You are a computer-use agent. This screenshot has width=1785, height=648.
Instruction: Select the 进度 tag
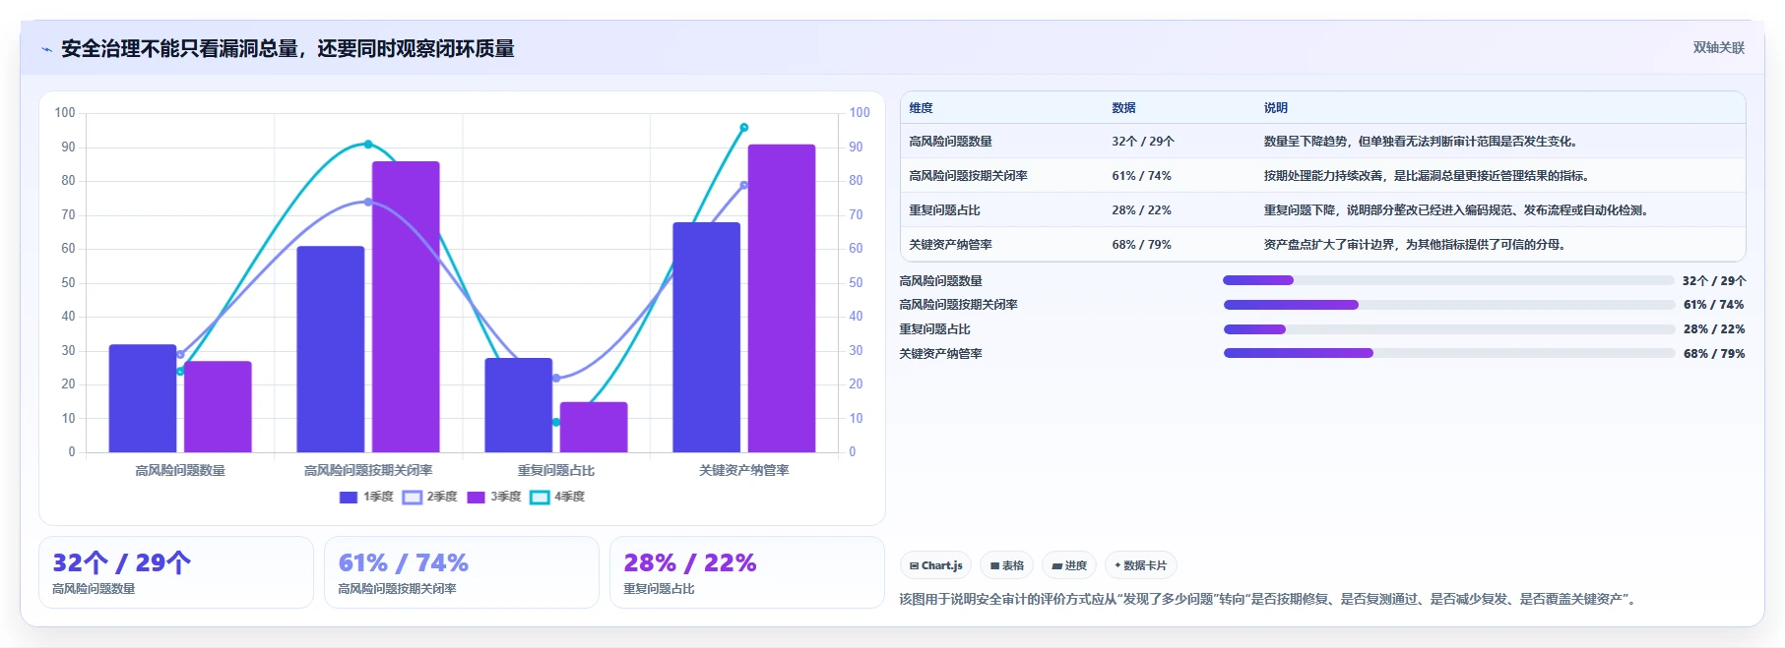1069,565
